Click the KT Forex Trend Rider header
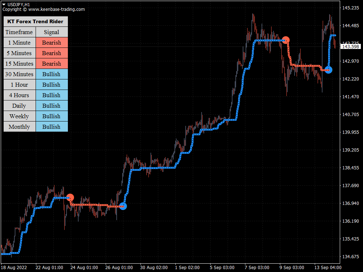Image resolution: width=363 pixels, height=272 pixels. click(x=36, y=21)
